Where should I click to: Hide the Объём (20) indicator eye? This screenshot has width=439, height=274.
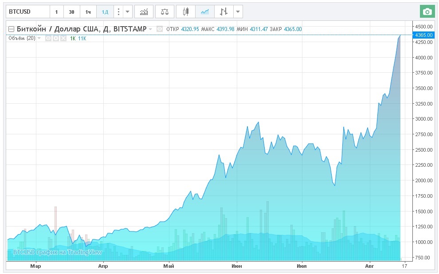click(x=48, y=38)
